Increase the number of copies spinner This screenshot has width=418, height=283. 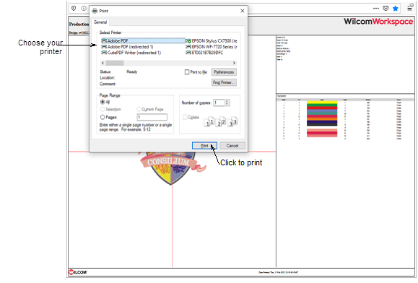(227, 101)
